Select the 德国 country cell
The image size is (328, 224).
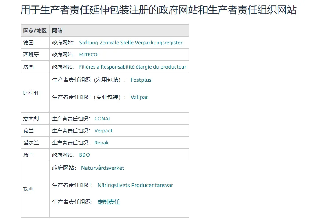pos(29,43)
